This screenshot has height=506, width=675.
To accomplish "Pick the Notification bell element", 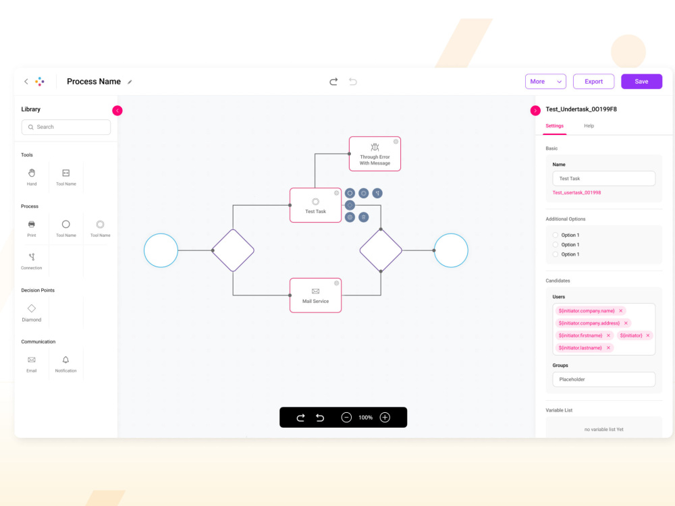I will [x=66, y=364].
